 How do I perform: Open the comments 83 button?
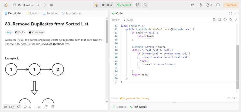coord(27,107)
